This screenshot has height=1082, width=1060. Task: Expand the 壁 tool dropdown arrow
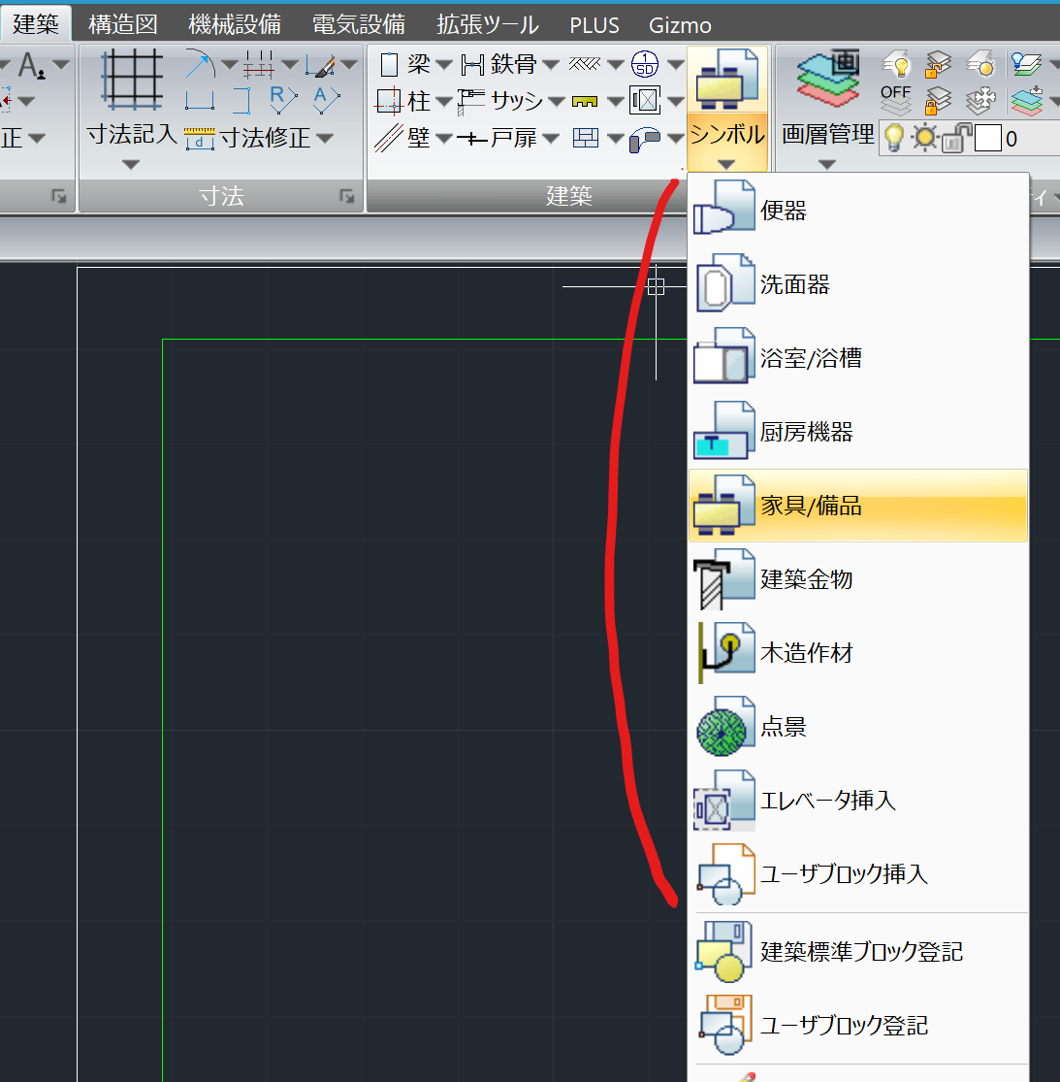[x=442, y=137]
